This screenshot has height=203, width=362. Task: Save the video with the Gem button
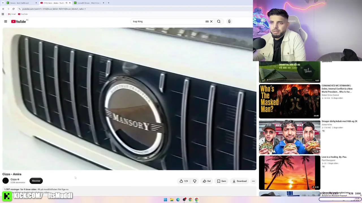point(221,181)
